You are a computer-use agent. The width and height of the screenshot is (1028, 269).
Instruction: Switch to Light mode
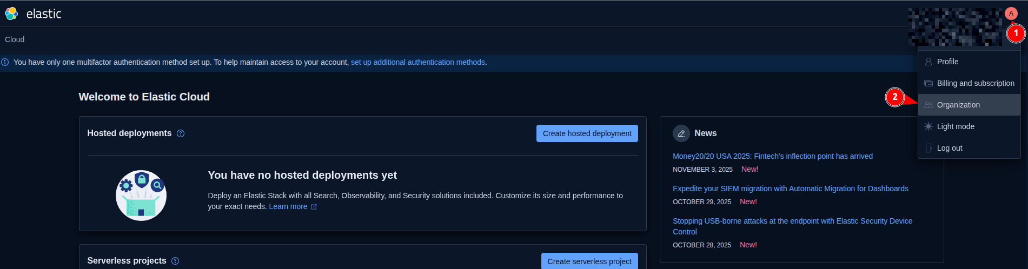[969, 126]
